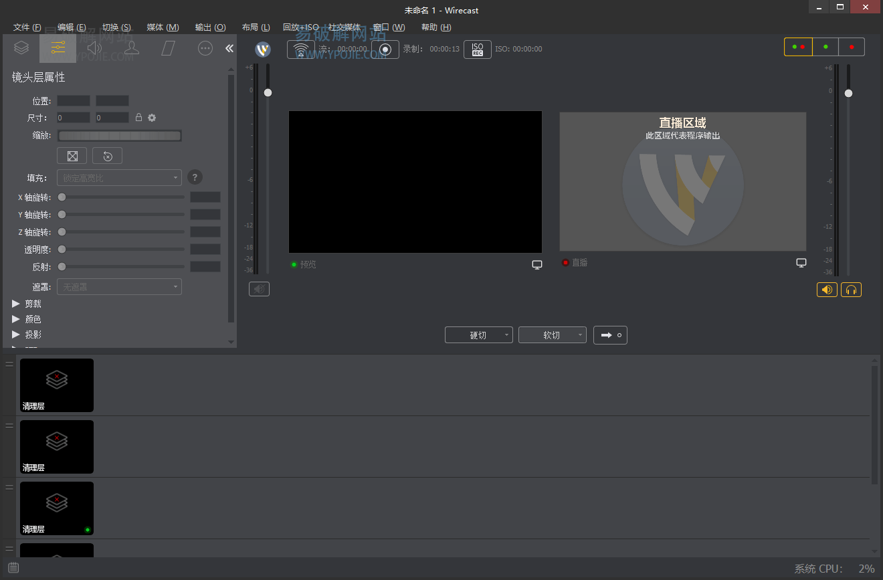883x580 pixels.
Task: Select the second 清理层 shot thumbnail
Action: click(x=56, y=447)
